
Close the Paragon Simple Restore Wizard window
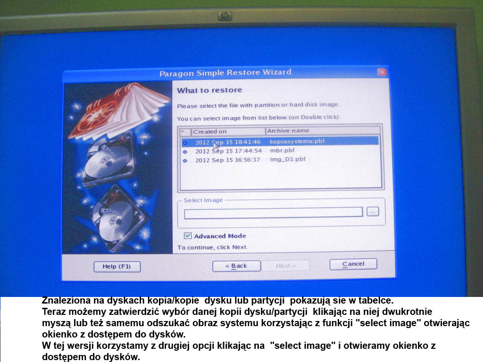[382, 72]
